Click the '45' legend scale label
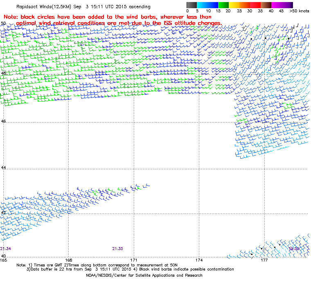Image resolution: width=311 pixels, height=282 pixels. pyautogui.click(x=281, y=11)
